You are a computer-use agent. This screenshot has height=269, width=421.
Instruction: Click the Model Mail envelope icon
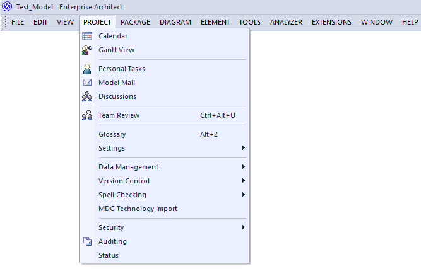(87, 83)
